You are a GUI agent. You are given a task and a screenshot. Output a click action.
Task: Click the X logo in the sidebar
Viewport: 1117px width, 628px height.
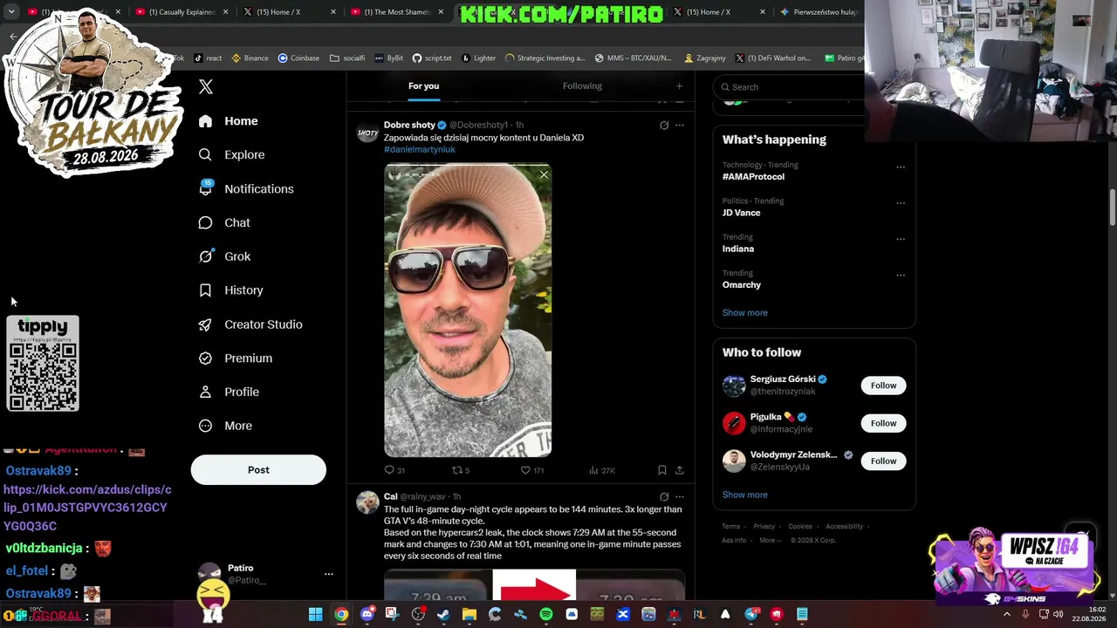pos(206,86)
